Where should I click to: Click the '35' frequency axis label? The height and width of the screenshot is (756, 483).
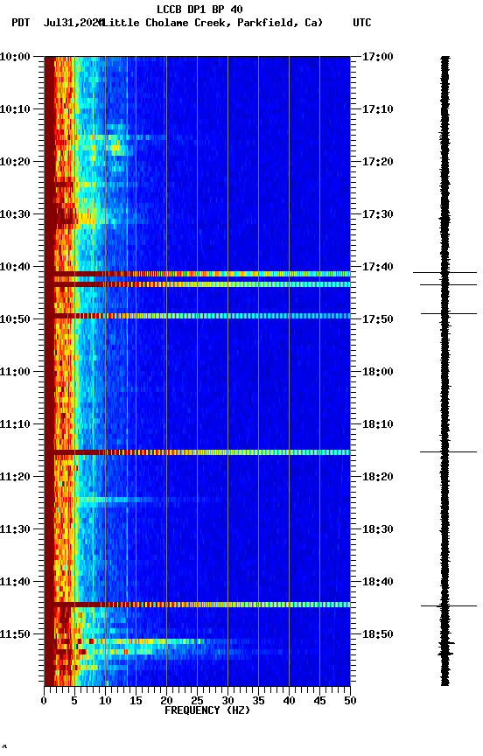(258, 701)
